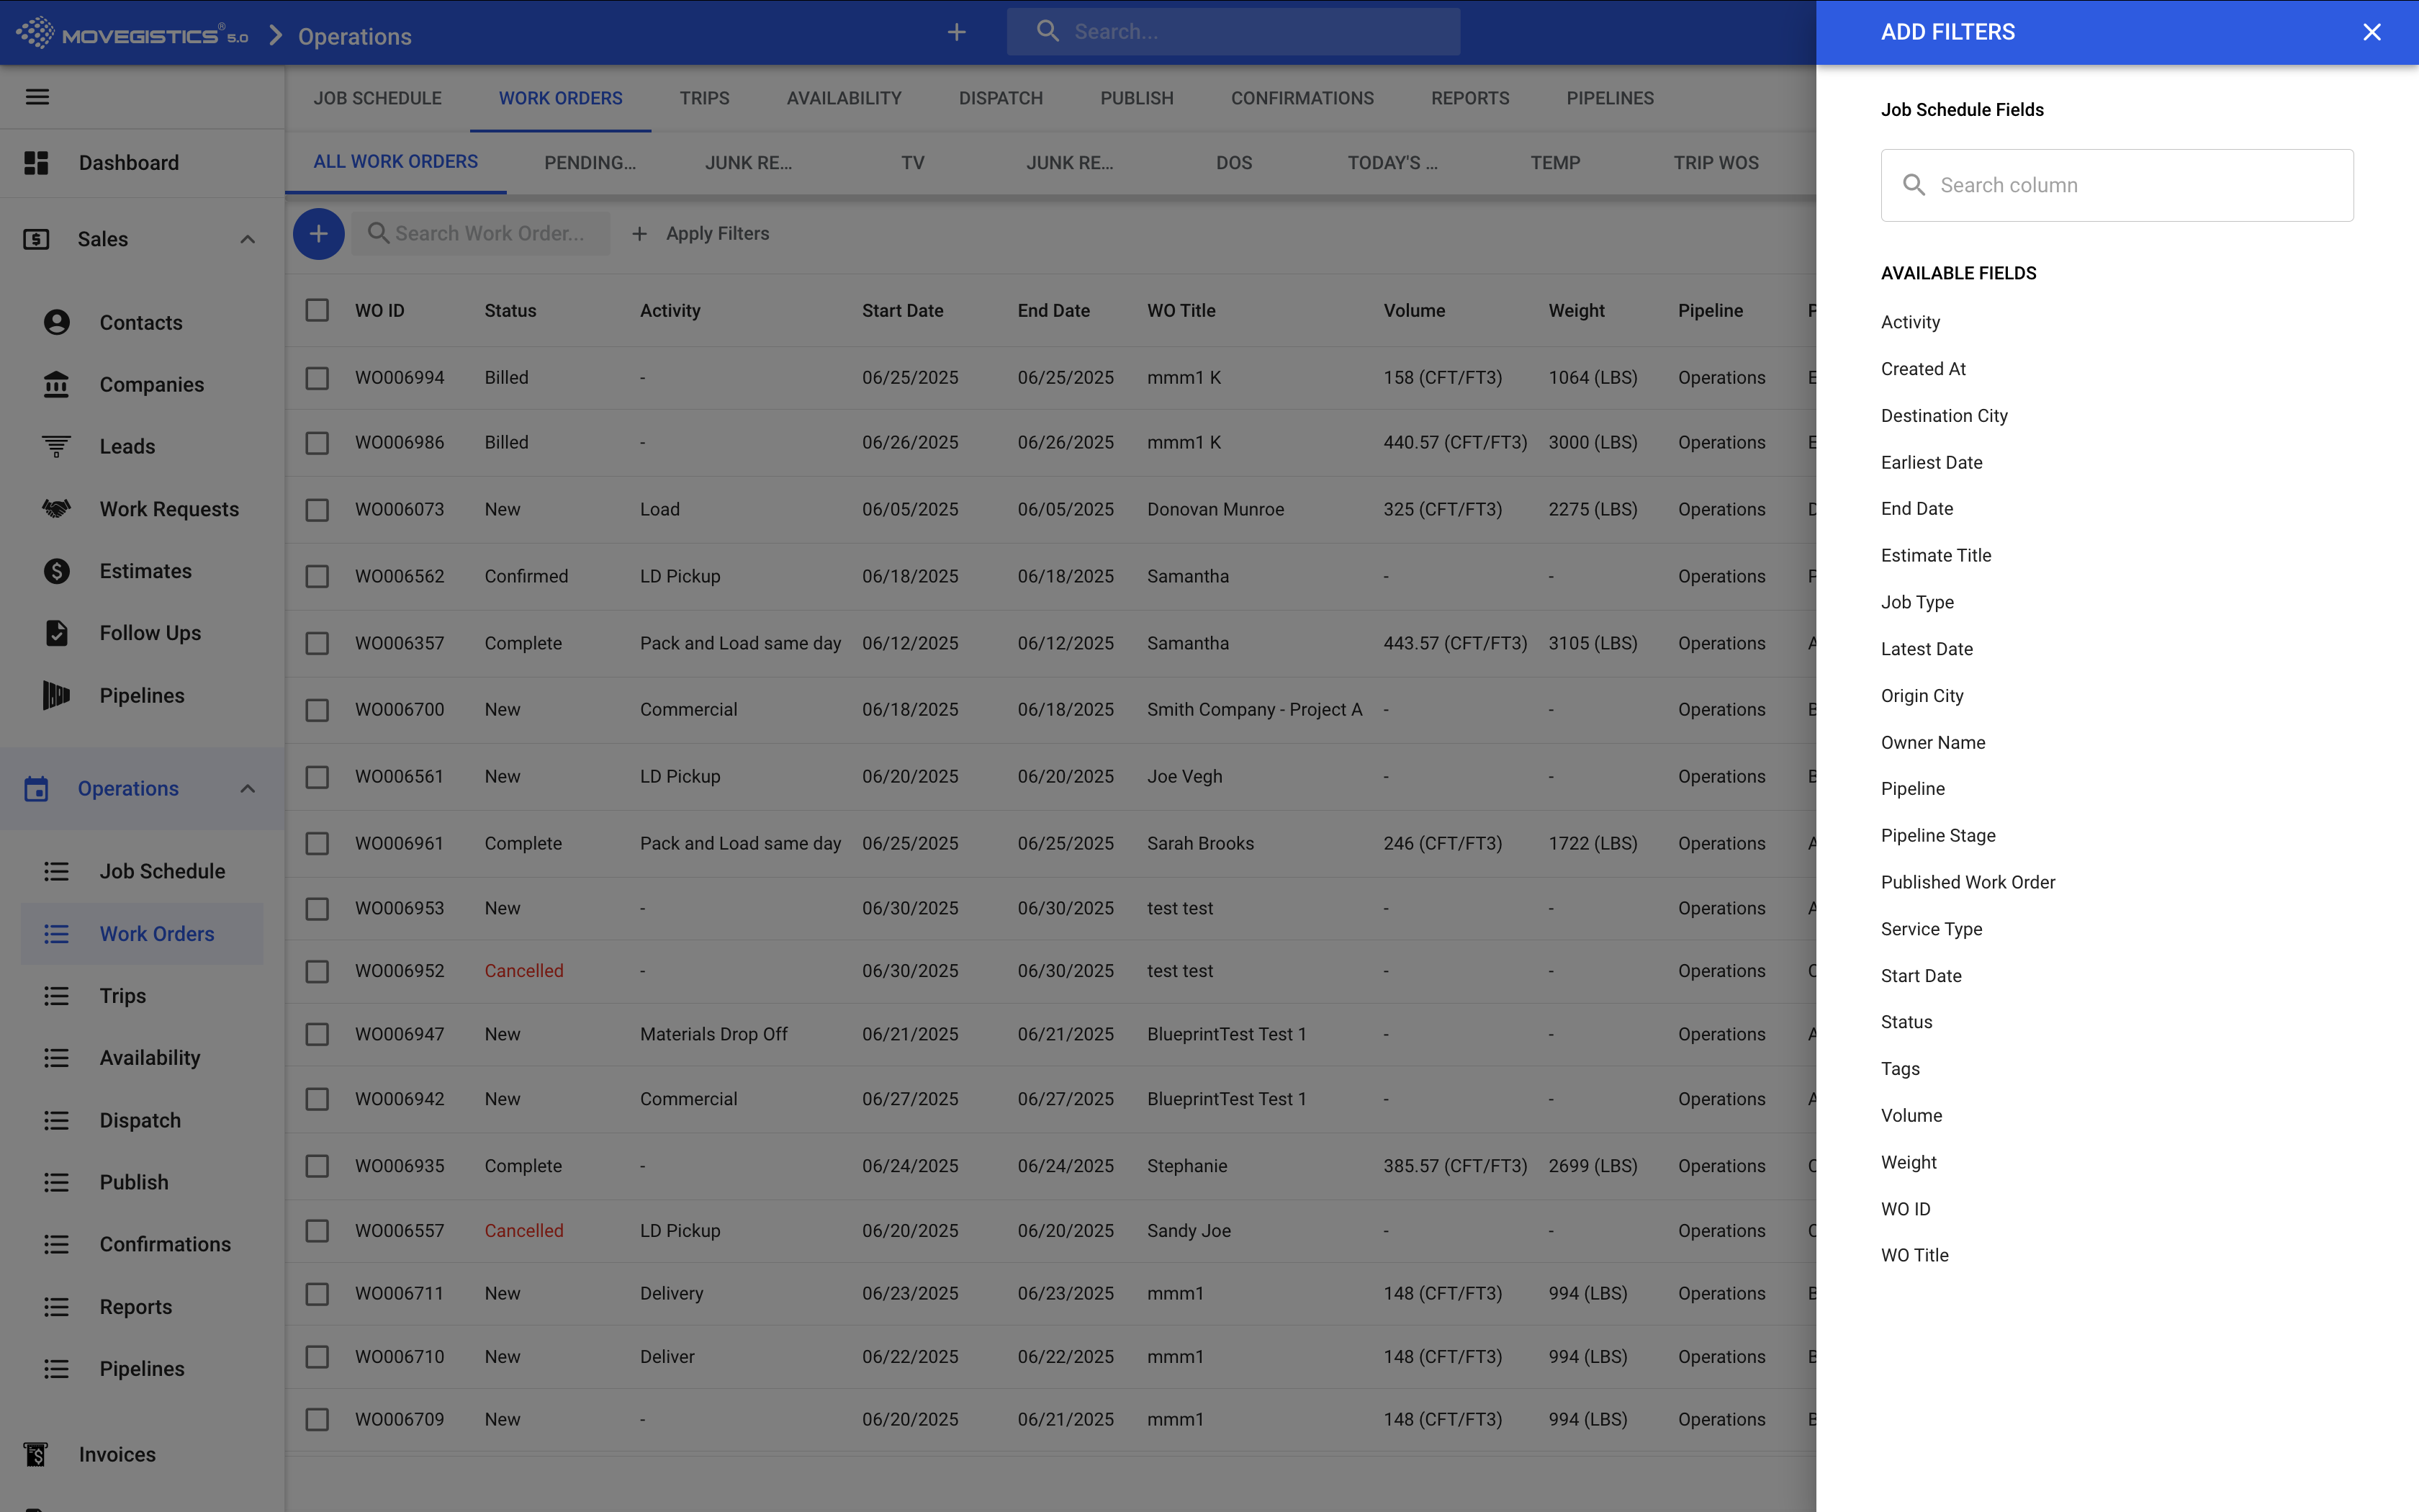The height and width of the screenshot is (1512, 2419).
Task: Switch to the PENDING... sub-tab
Action: tap(590, 162)
